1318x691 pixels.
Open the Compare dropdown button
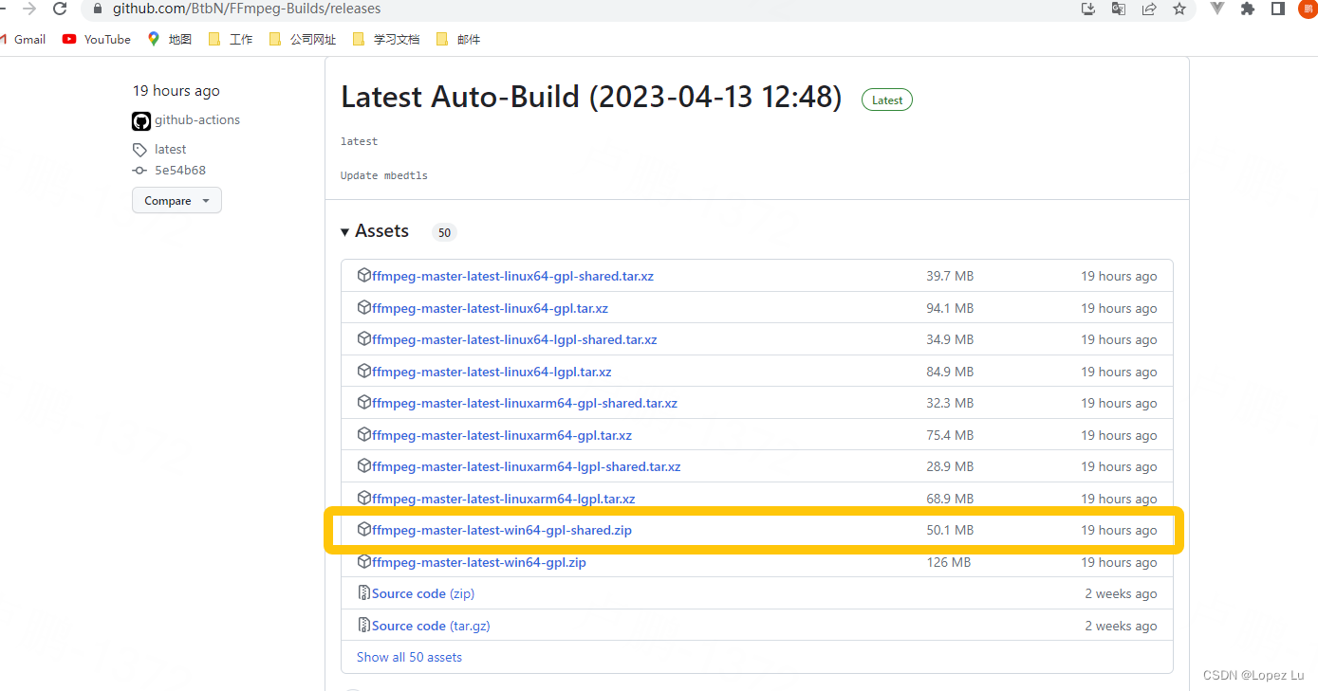pyautogui.click(x=176, y=201)
